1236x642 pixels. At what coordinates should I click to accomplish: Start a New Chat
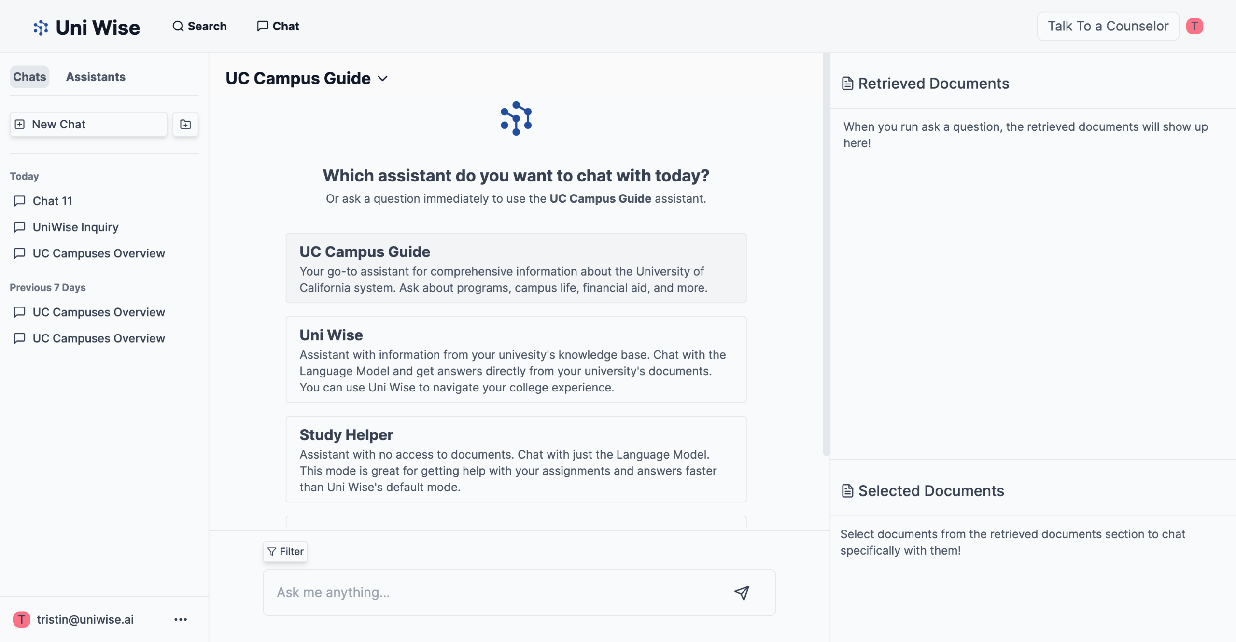pos(88,124)
